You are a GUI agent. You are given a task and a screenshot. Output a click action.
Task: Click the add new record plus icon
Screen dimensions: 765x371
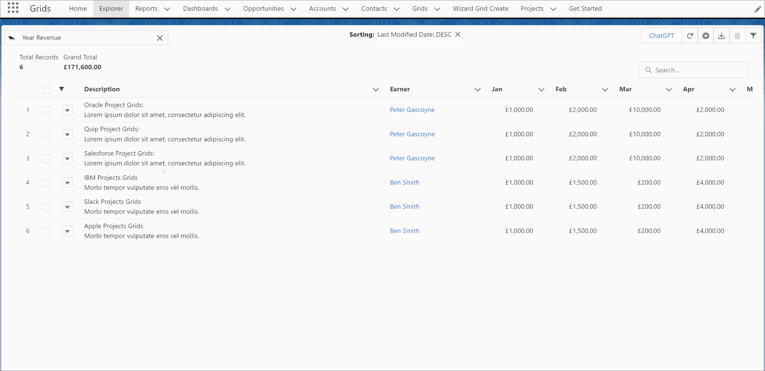(706, 36)
